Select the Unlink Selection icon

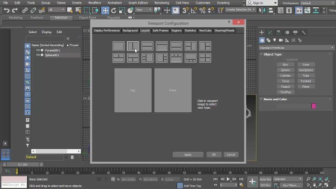[x=33, y=10]
